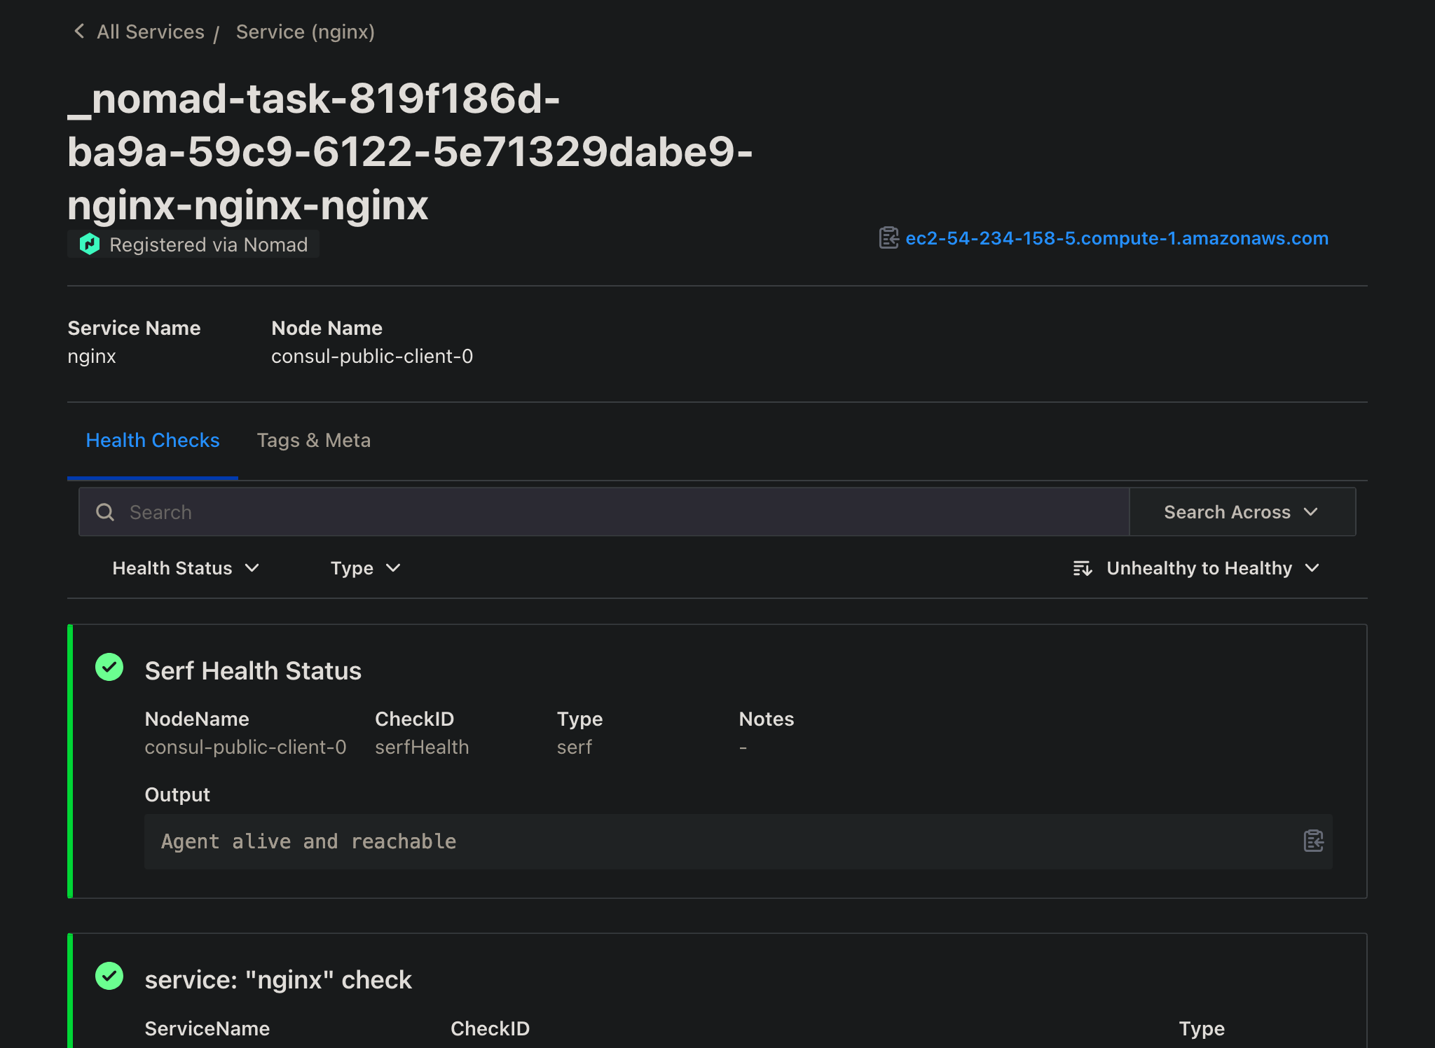
Task: Navigate back via All Services breadcrumb
Action: [x=150, y=32]
